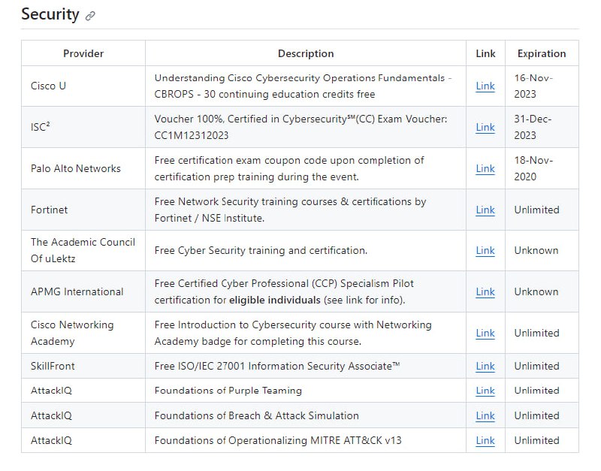Click the Provider column header
Viewport: 601px width, 471px height.
[x=83, y=53]
